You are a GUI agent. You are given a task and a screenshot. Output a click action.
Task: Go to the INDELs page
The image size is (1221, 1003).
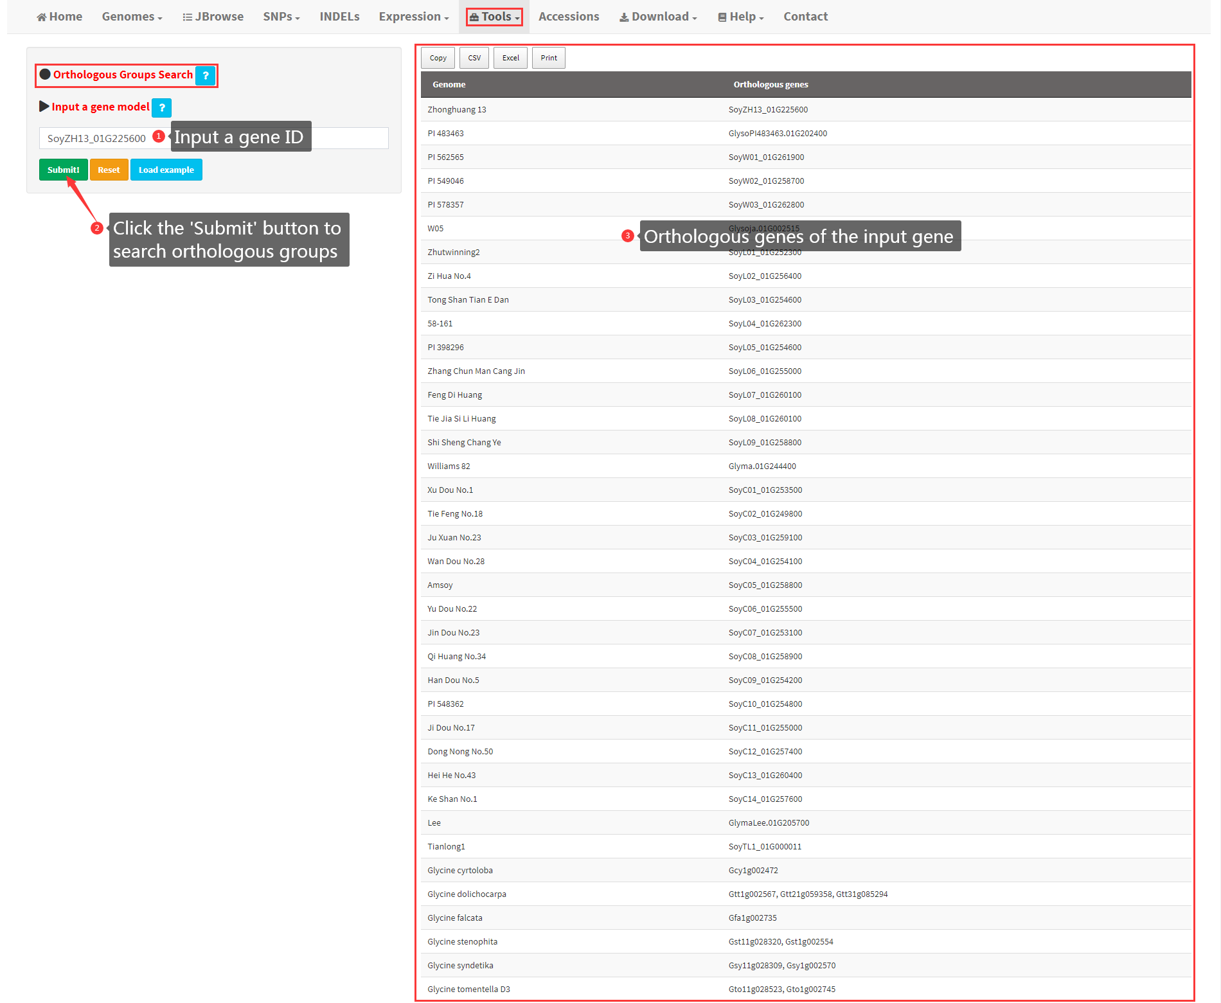339,17
